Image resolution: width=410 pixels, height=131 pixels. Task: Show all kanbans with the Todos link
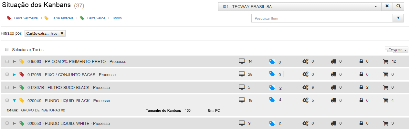click(x=117, y=18)
